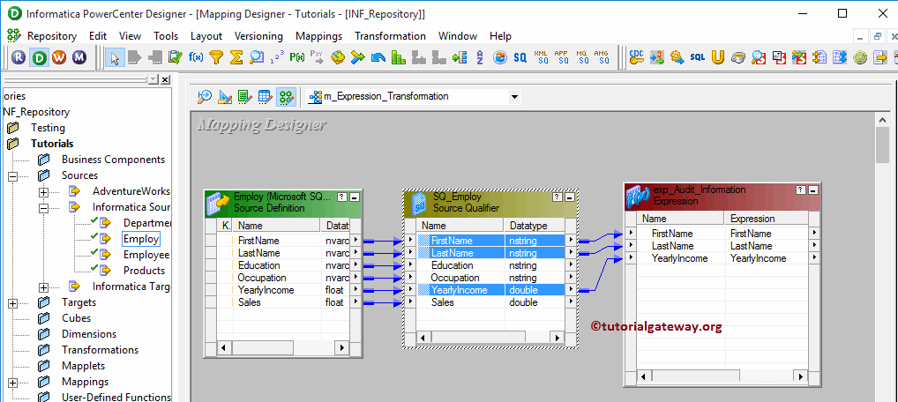Open the Source Analyzer workspace icon
This screenshot has height=402, width=898.
point(205,97)
